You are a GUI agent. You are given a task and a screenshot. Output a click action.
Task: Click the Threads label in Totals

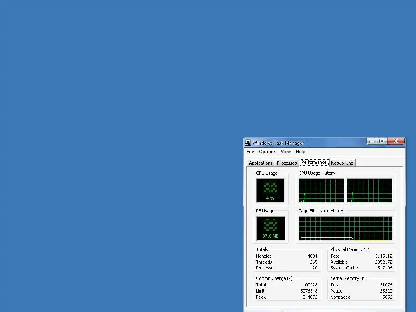click(264, 262)
